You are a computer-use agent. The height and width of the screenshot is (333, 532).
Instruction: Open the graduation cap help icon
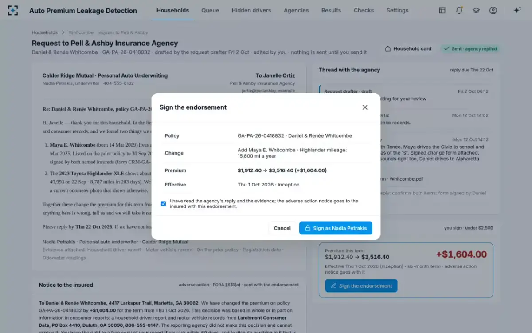pos(476,10)
